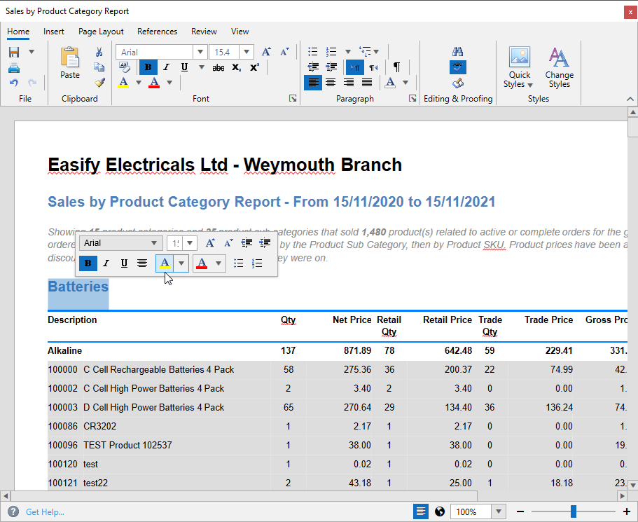Screen dimensions: 638x522
Task: Switch to the Insert tab
Action: point(54,32)
